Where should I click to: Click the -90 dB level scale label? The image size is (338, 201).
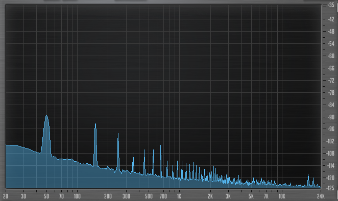331,117
